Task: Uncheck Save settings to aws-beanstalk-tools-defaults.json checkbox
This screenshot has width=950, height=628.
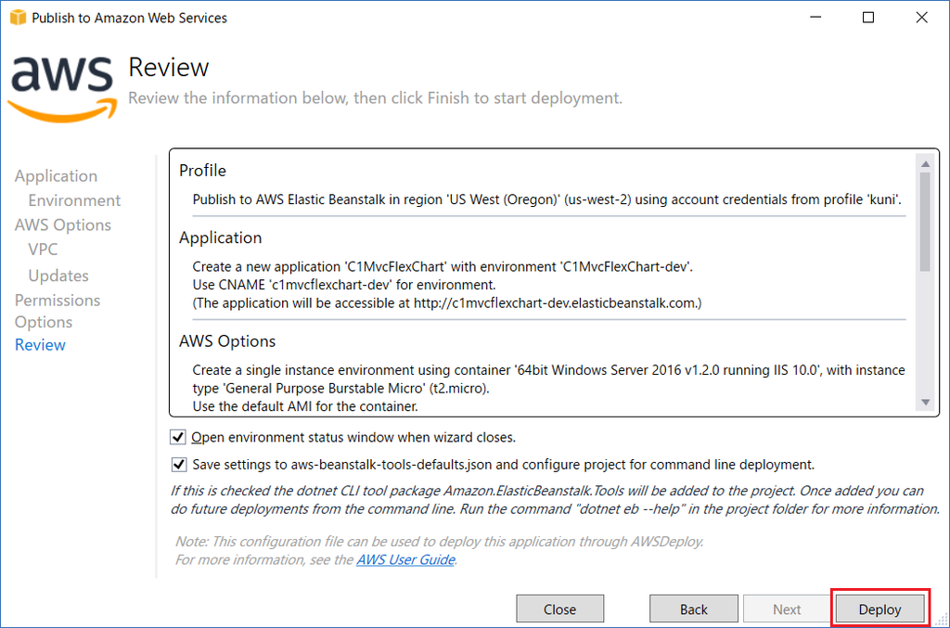Action: pyautogui.click(x=179, y=465)
